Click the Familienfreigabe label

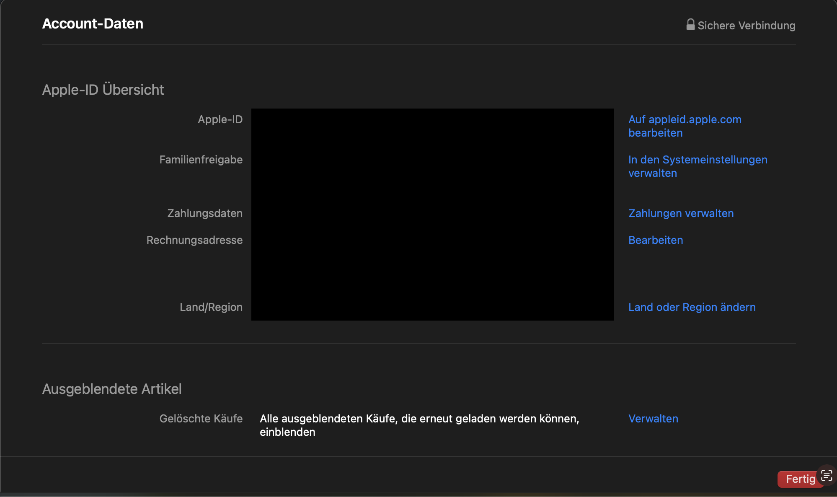(x=201, y=160)
